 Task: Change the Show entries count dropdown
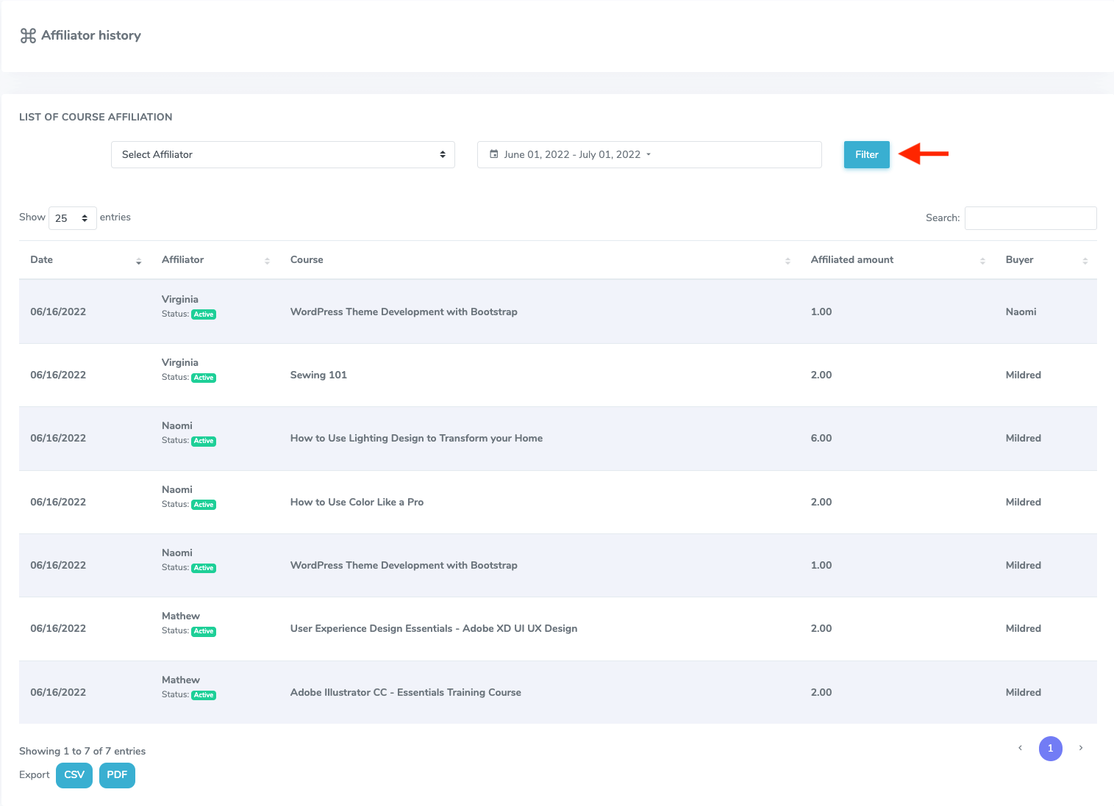tap(71, 217)
